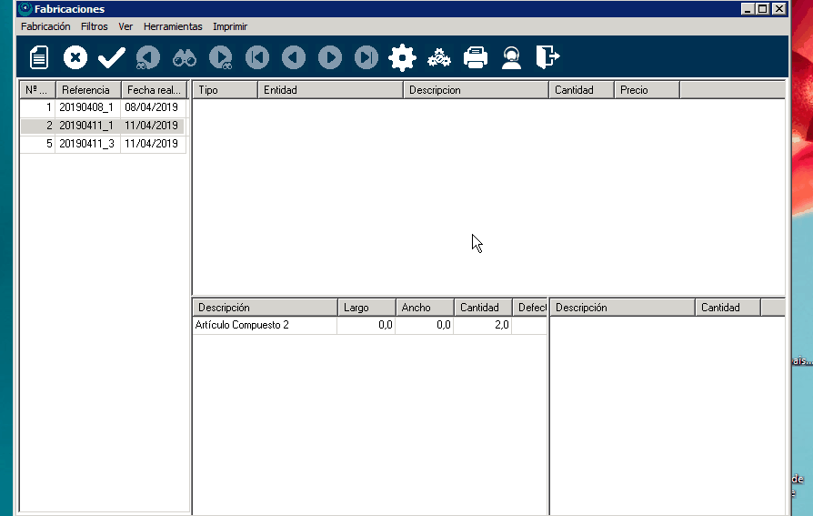Open the Fabricación menu

(45, 26)
